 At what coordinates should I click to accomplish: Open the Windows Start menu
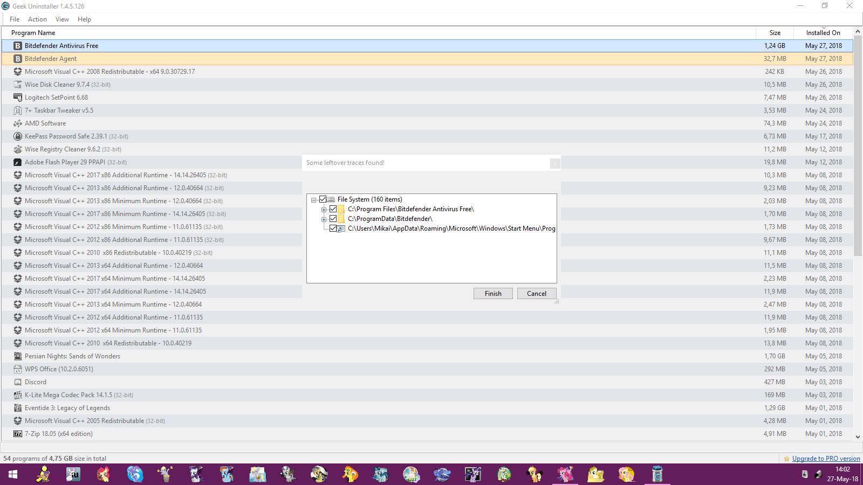tap(13, 474)
